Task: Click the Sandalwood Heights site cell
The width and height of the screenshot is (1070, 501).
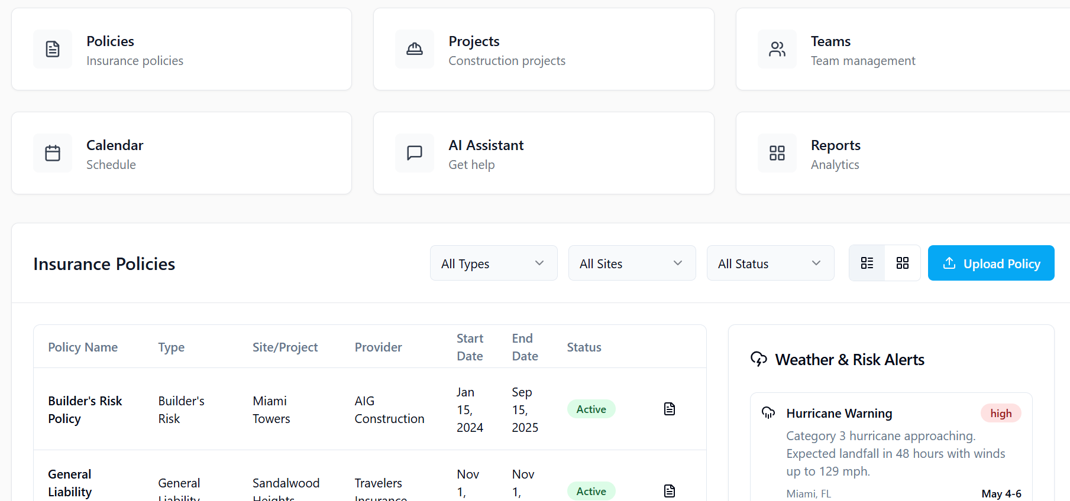Action: [286, 491]
